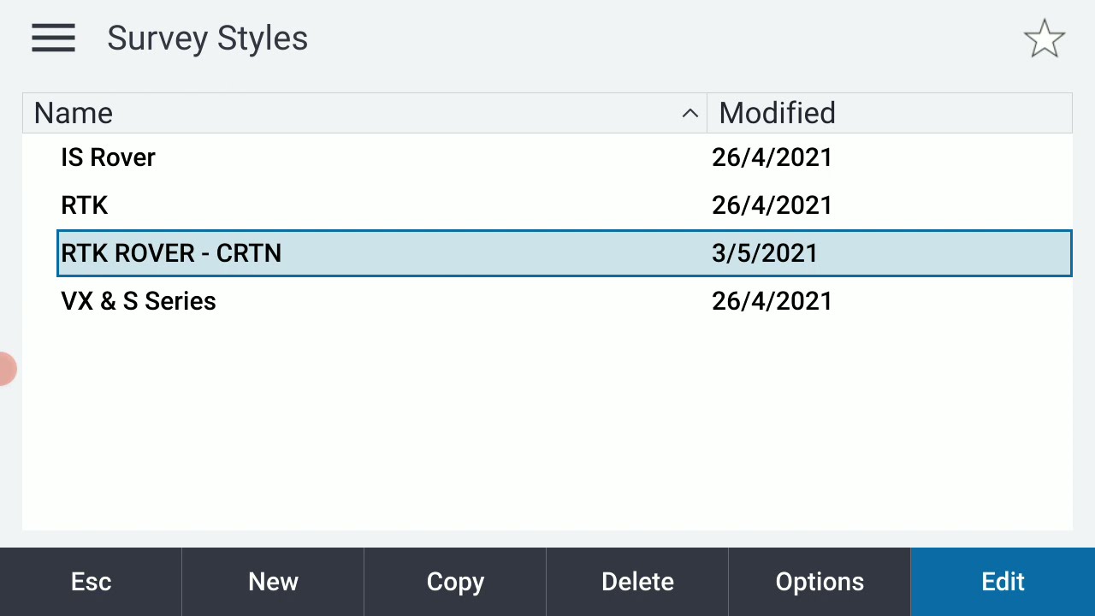Image resolution: width=1095 pixels, height=616 pixels.
Task: Select the VX & S Series style
Action: [x=139, y=301]
